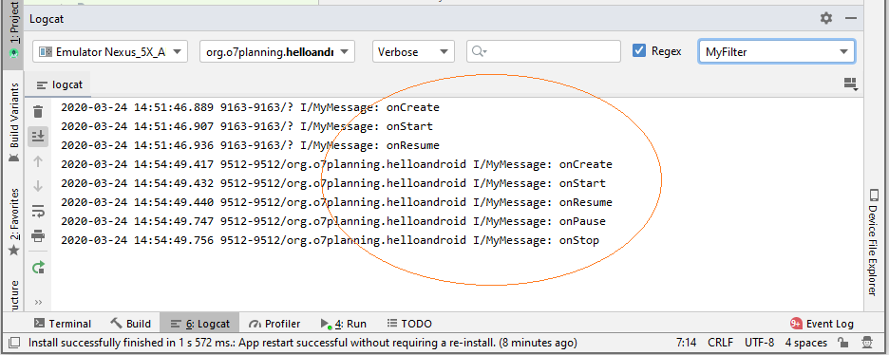Select the down arrow stack trace icon
The width and height of the screenshot is (889, 355).
click(38, 186)
